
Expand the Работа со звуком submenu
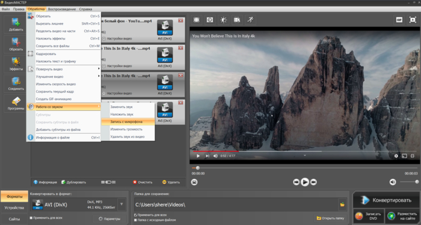coord(64,107)
